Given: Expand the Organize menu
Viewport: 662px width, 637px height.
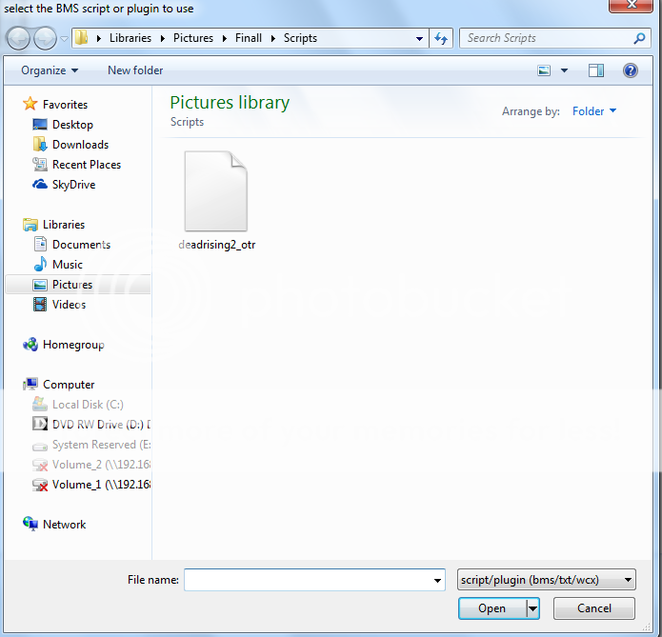Looking at the screenshot, I should pyautogui.click(x=50, y=70).
